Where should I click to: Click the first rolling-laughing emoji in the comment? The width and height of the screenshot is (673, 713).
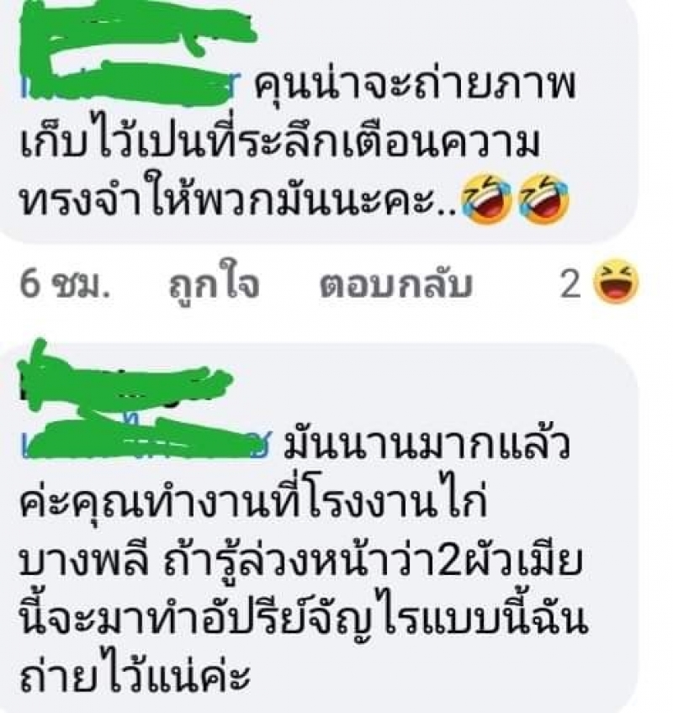pos(487,198)
